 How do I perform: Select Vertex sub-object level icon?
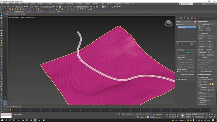pyautogui.click(x=180, y=53)
